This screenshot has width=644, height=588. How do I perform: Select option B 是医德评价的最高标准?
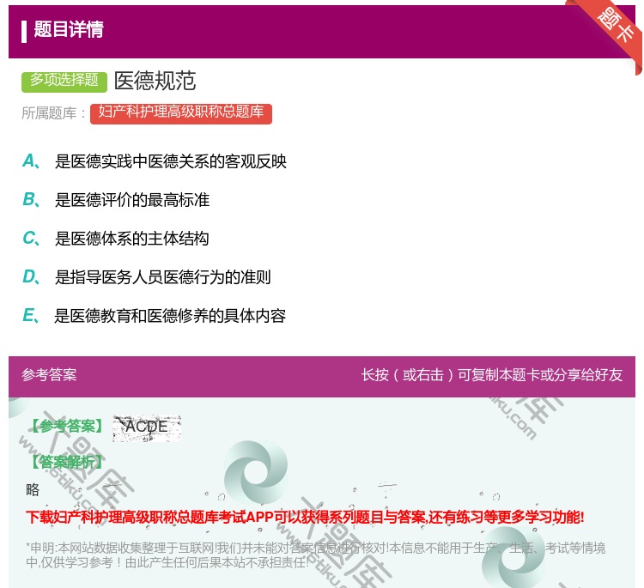[x=116, y=200]
